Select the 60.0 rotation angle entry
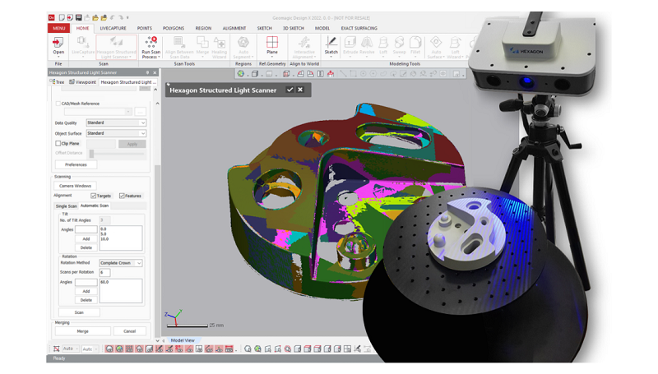This screenshot has width=658, height=374. [104, 282]
